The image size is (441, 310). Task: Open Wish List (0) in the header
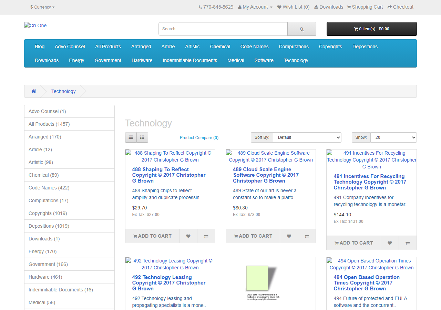pyautogui.click(x=293, y=7)
